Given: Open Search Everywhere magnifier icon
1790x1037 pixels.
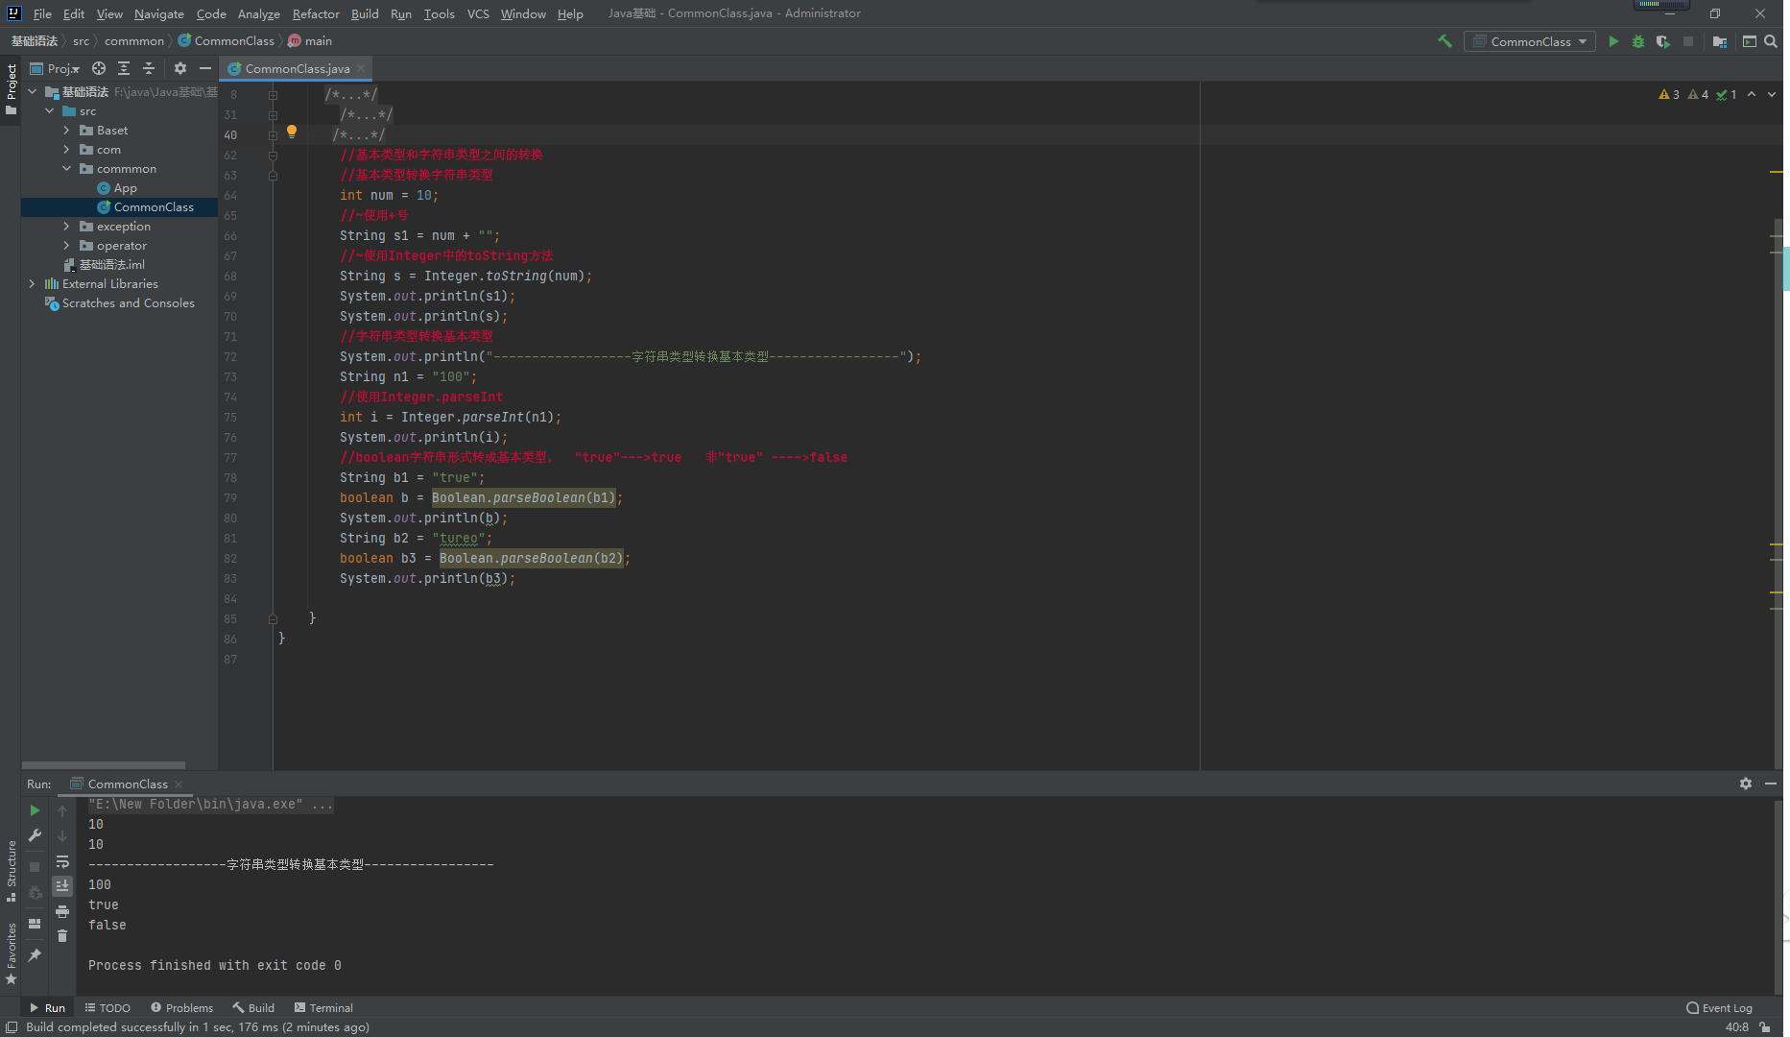Looking at the screenshot, I should click(x=1771, y=41).
